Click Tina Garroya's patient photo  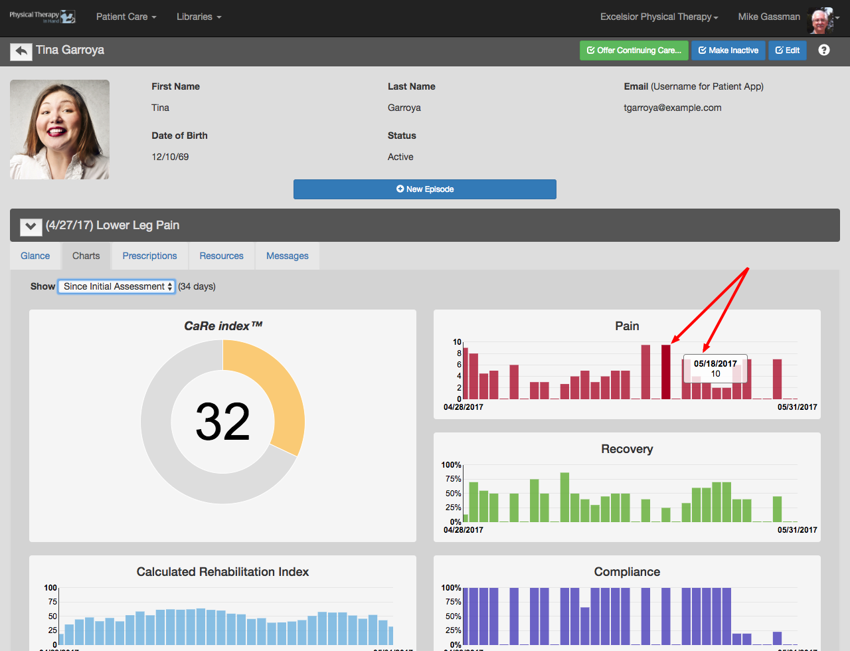pyautogui.click(x=60, y=130)
